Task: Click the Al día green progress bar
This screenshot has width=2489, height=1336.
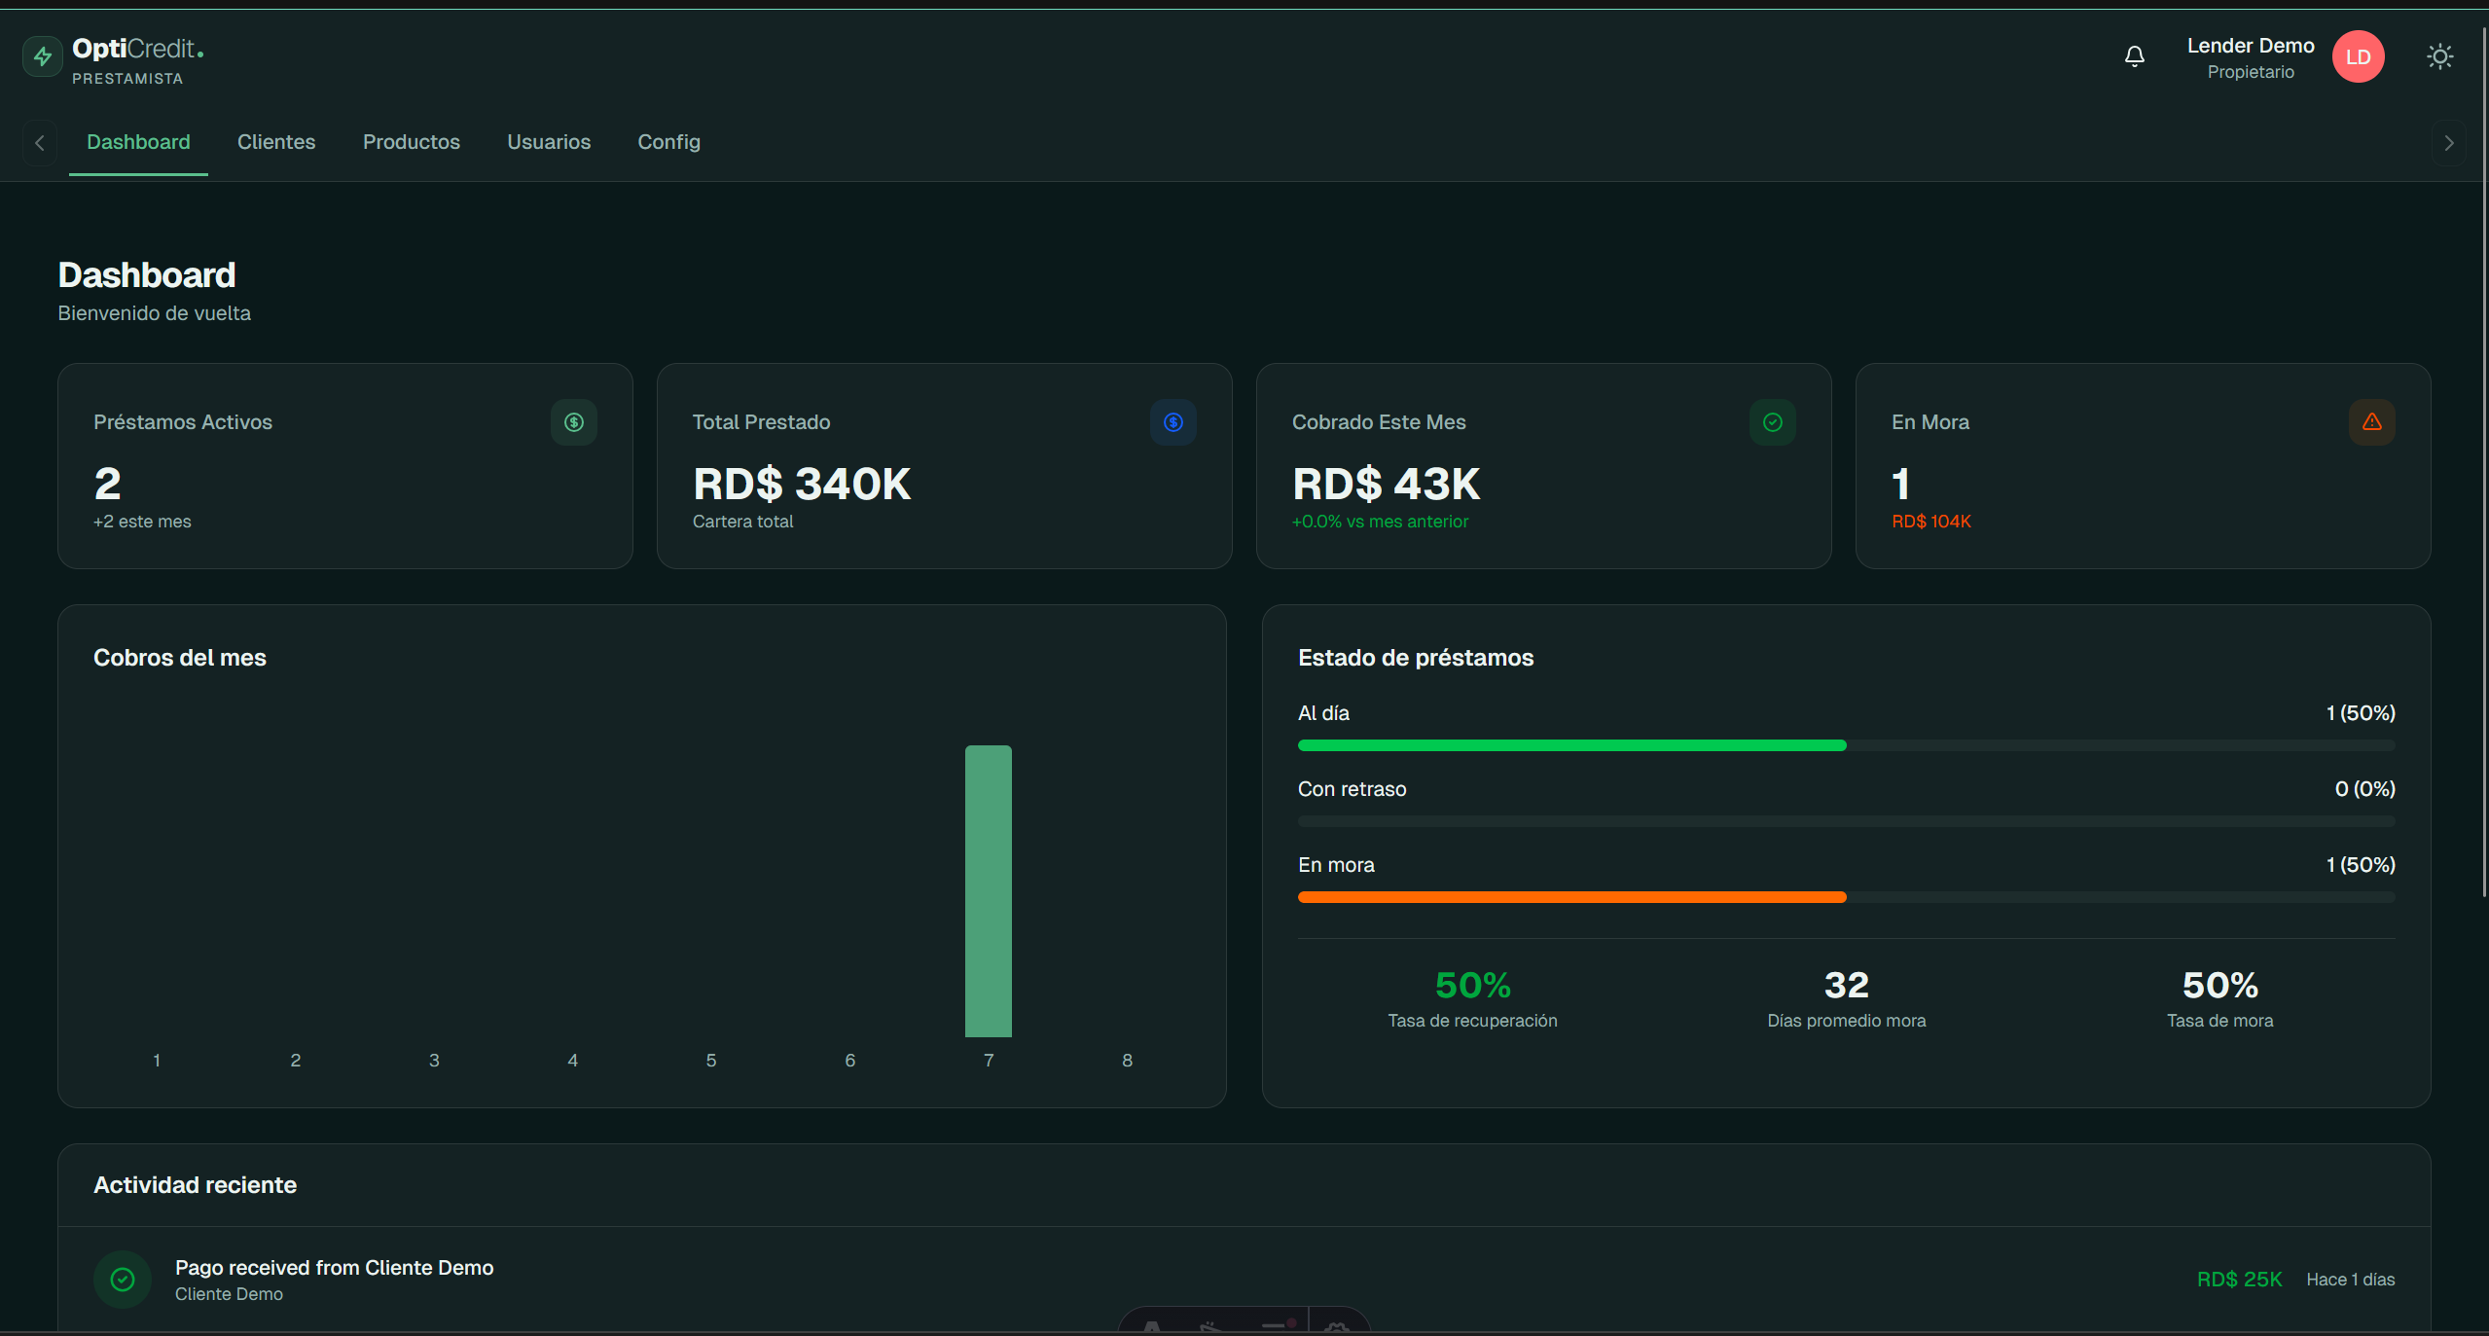Action: point(1571,745)
